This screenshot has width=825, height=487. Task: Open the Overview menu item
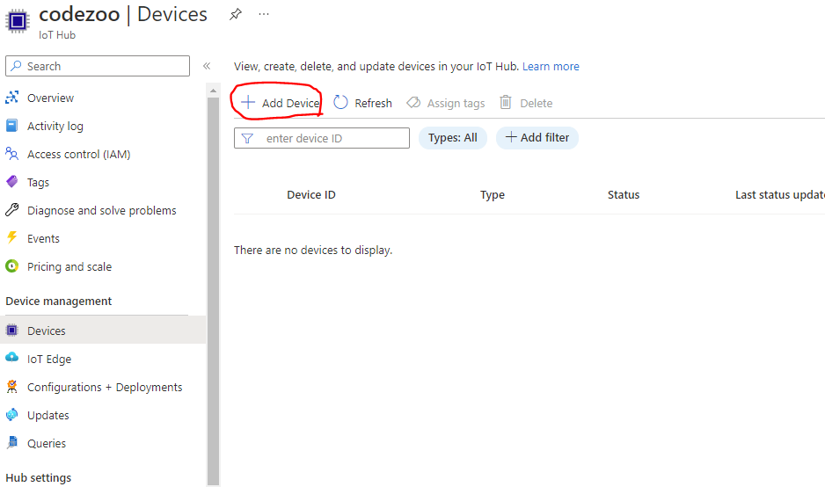(x=50, y=98)
